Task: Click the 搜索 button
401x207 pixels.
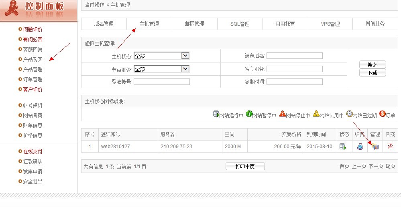Action: (373, 64)
